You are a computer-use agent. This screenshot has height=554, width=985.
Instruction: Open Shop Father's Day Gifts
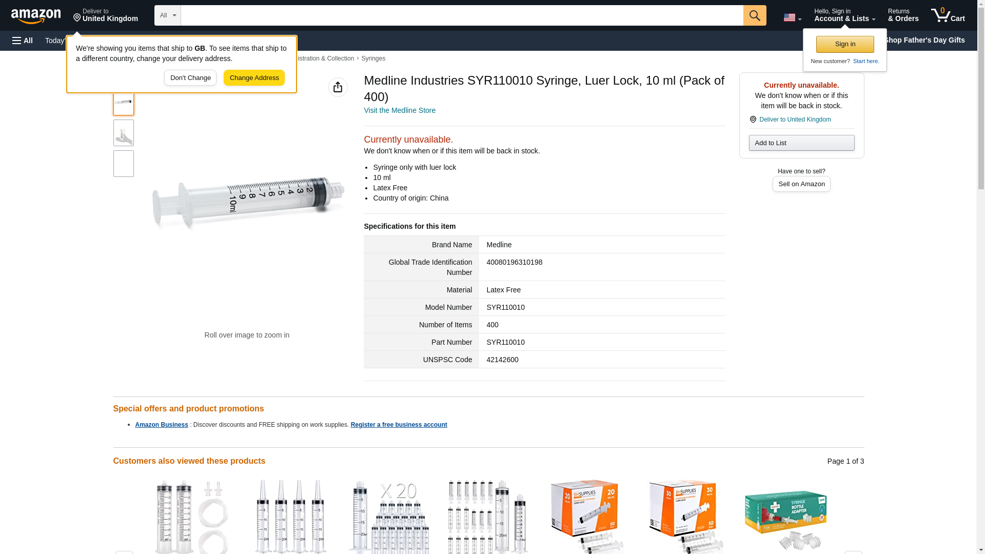(x=924, y=40)
